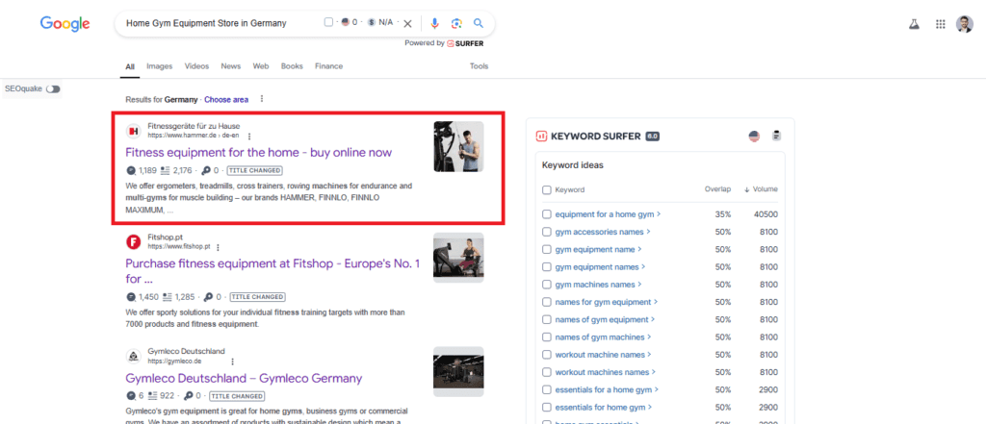Check the 'equipment for a home gym' checkbox
The height and width of the screenshot is (424, 986).
click(x=547, y=214)
